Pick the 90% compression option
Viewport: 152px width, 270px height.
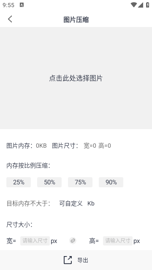coord(111,182)
